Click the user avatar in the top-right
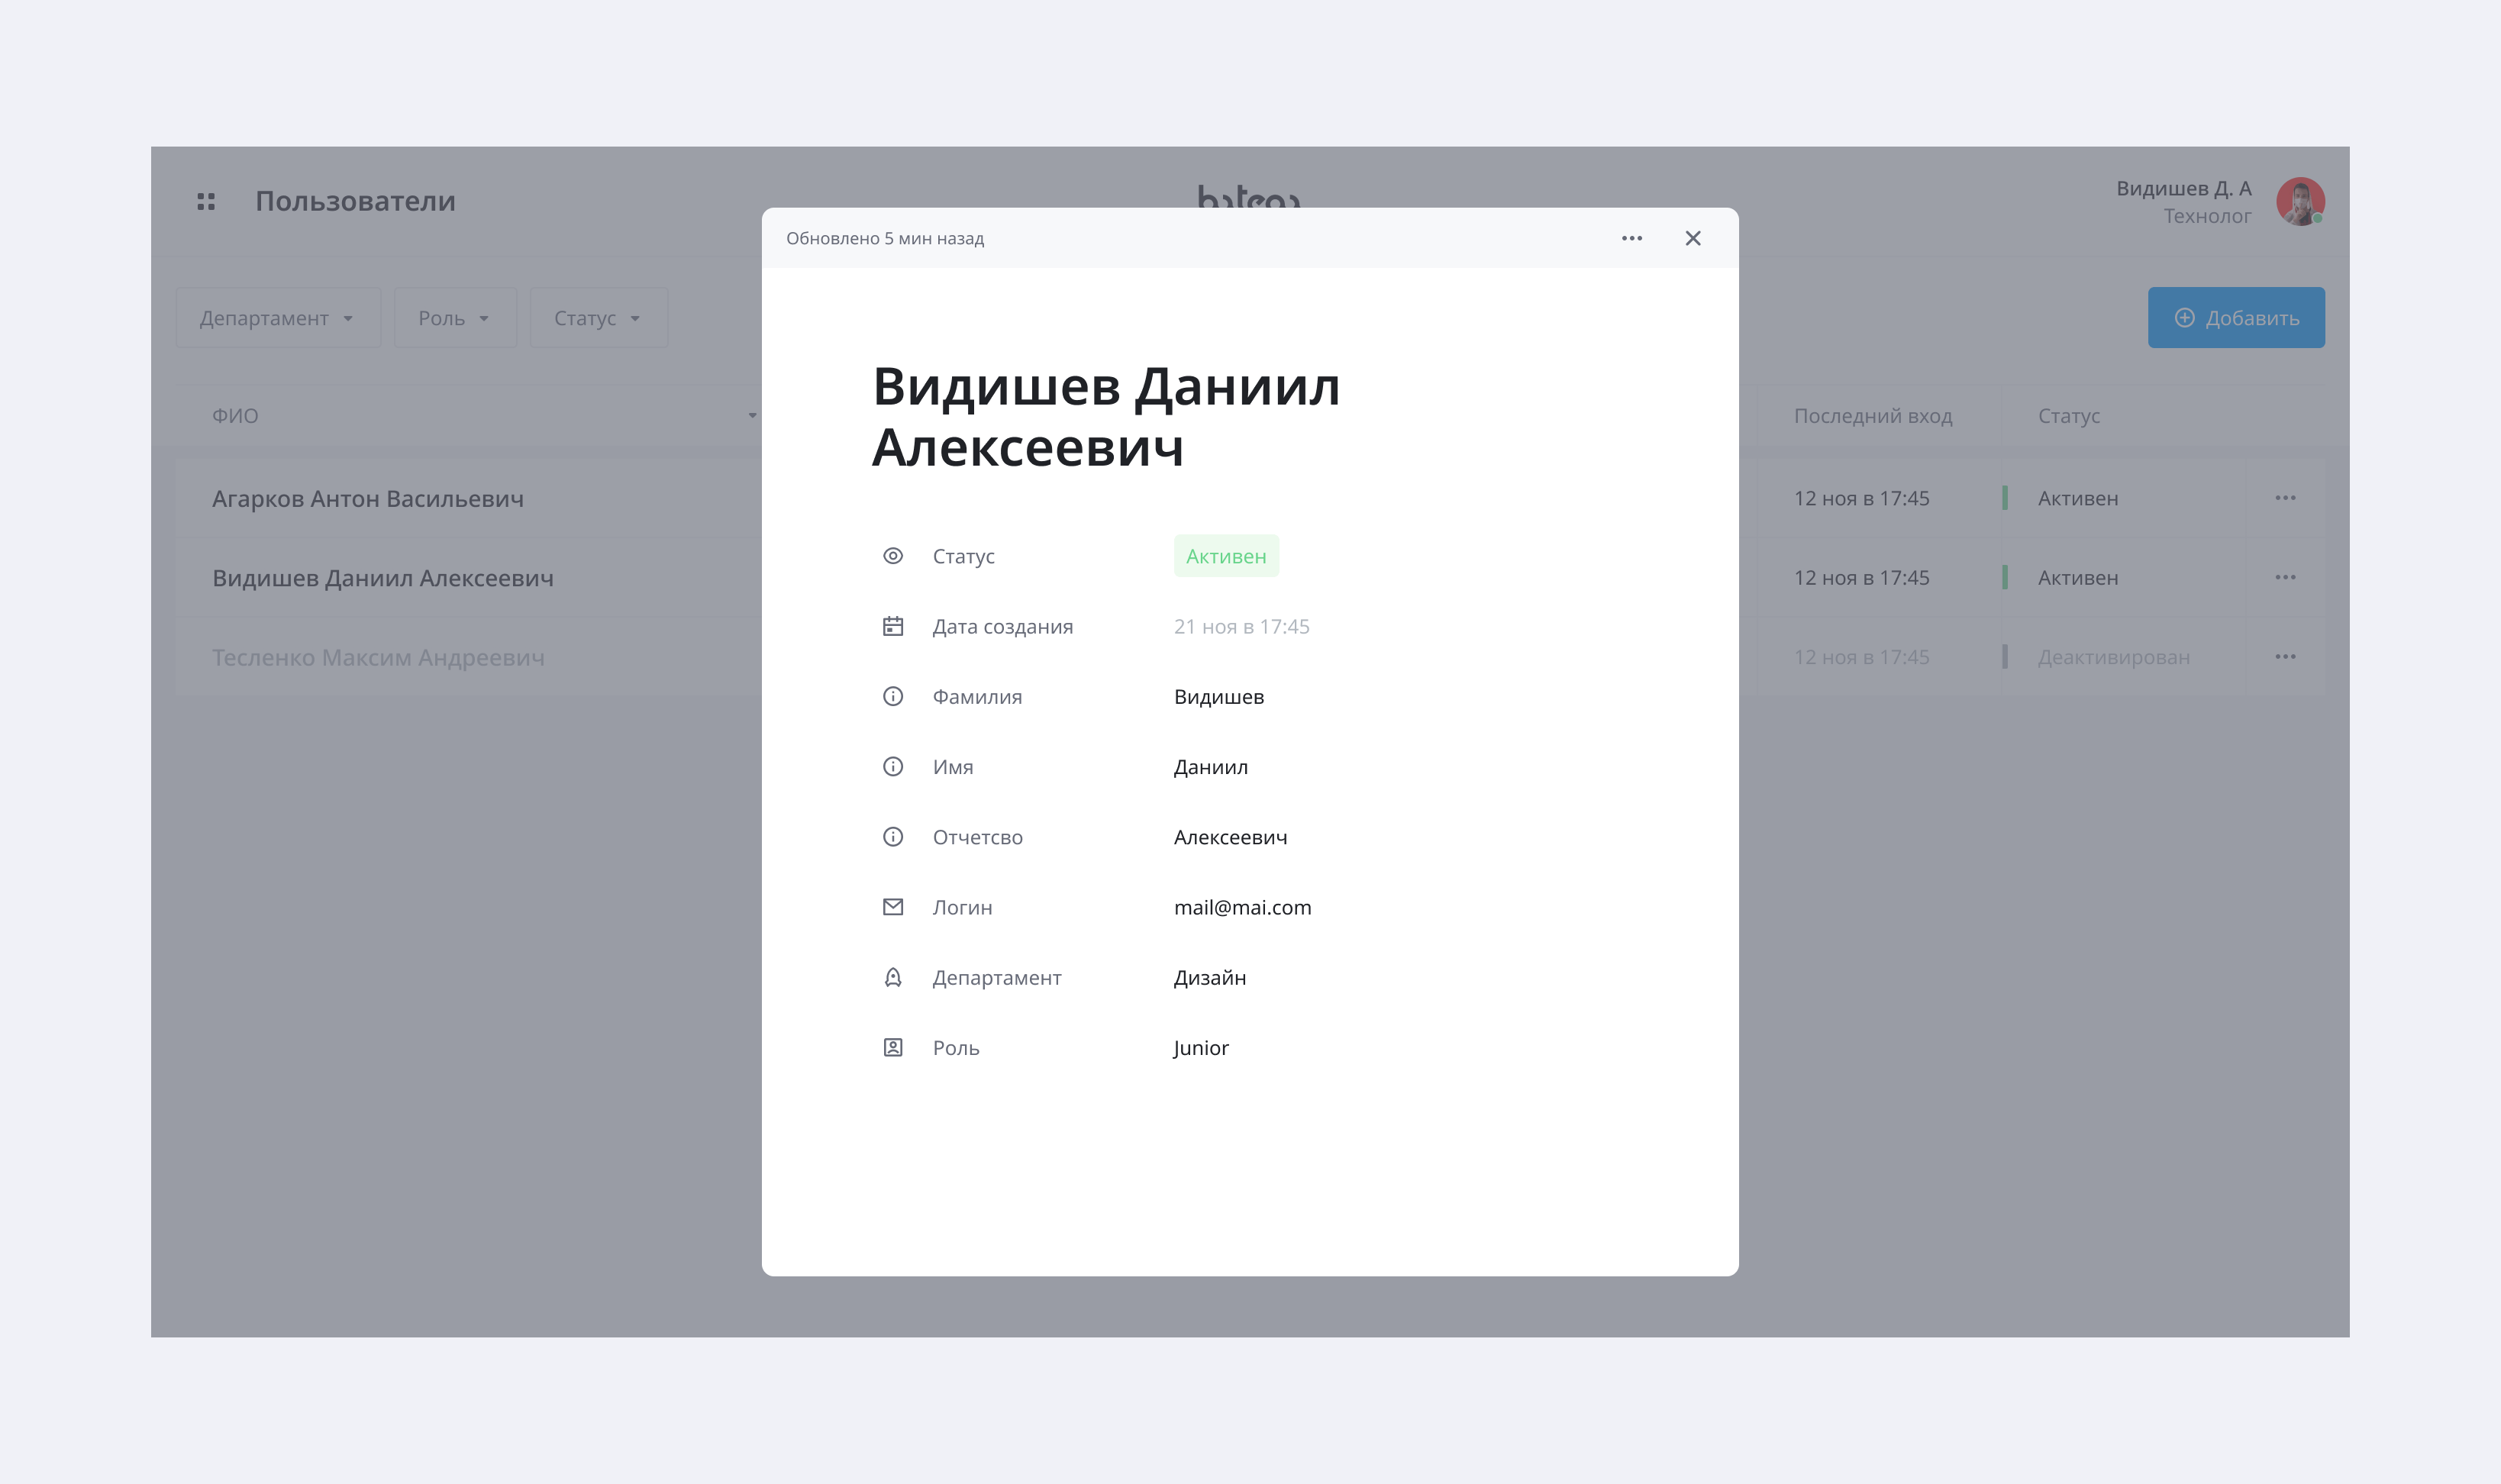2501x1484 pixels. pos(2299,201)
